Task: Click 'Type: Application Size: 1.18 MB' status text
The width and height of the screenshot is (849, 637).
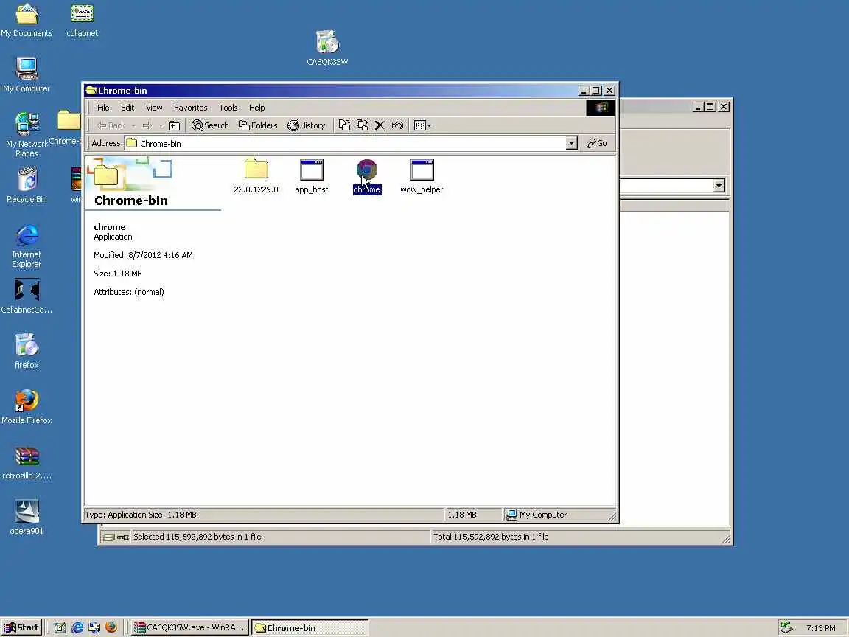Action: 141,515
